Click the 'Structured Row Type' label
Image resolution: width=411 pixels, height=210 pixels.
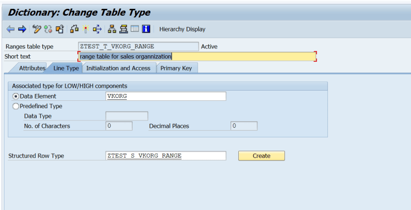tap(36, 156)
